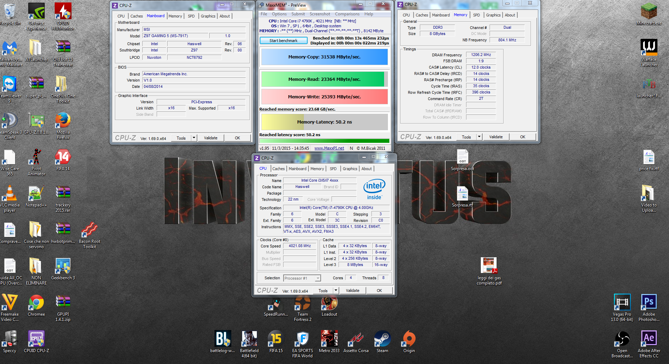Launch Chrome from the desktop

tap(36, 305)
